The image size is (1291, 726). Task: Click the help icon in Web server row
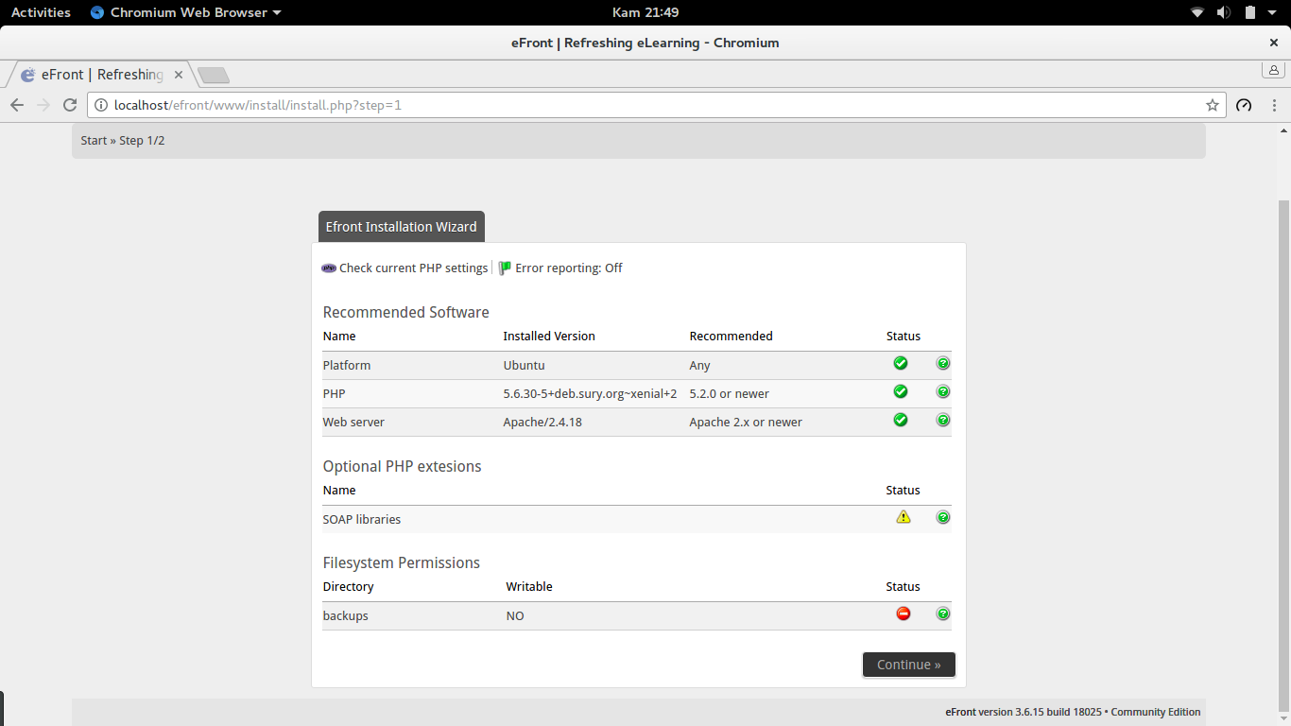[x=943, y=420]
